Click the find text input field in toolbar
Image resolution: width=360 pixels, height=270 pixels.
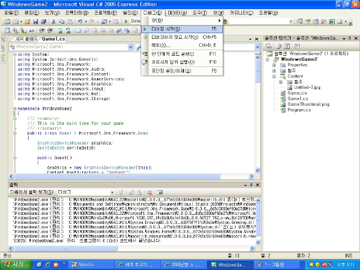pos(259,21)
